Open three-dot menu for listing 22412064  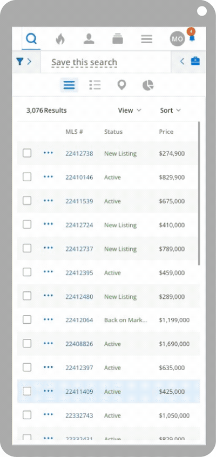pyautogui.click(x=48, y=319)
